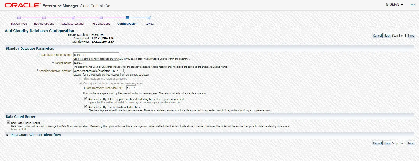Toggle Automatically enable flashback database checkbox
This screenshot has width=419, height=161.
[86, 107]
